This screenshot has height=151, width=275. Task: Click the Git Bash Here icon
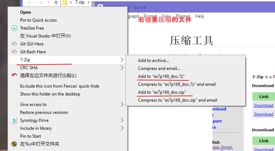tap(14, 52)
